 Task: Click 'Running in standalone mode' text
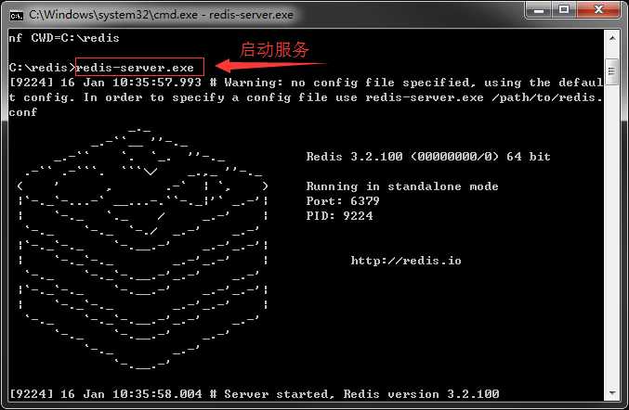pos(402,186)
